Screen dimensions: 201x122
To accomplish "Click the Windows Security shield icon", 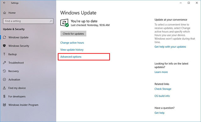I will (4, 46).
